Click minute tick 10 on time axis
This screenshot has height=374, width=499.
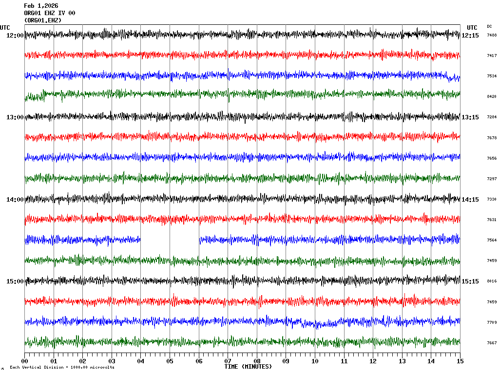[315, 361]
